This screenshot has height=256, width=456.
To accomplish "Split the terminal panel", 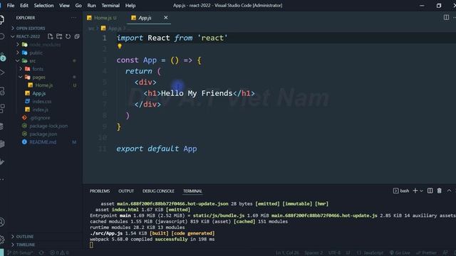I will pos(430,191).
